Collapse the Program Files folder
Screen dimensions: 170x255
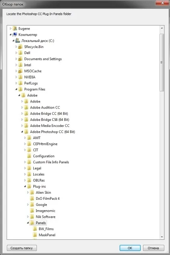pos(16,89)
